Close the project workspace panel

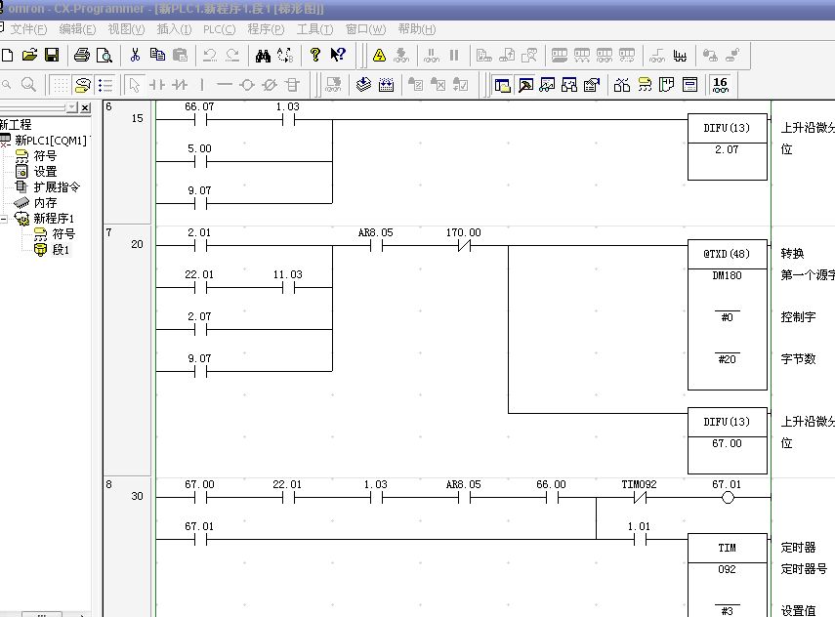[85, 107]
